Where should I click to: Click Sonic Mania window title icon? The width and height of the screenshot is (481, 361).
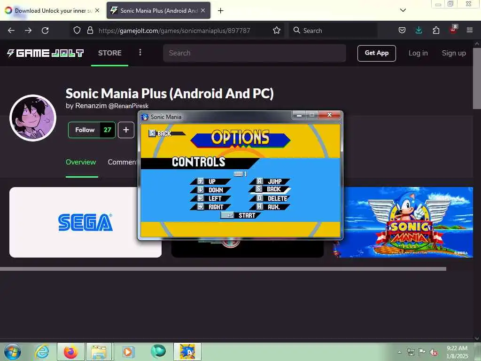point(145,117)
